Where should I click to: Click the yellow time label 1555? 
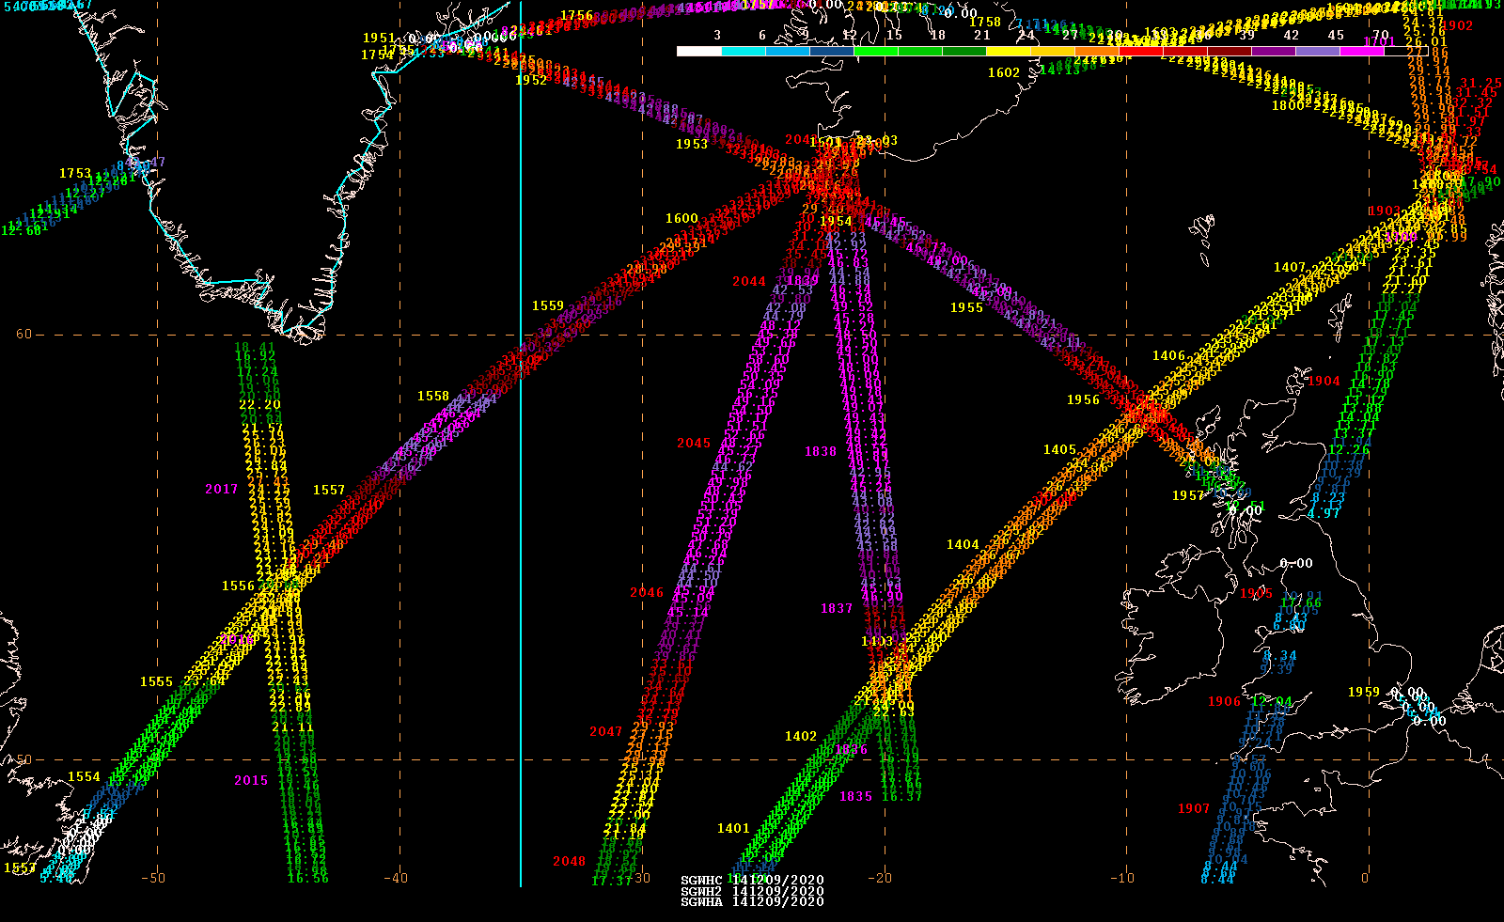pyautogui.click(x=157, y=681)
